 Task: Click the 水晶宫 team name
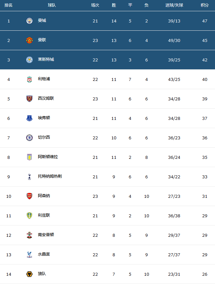(44, 254)
